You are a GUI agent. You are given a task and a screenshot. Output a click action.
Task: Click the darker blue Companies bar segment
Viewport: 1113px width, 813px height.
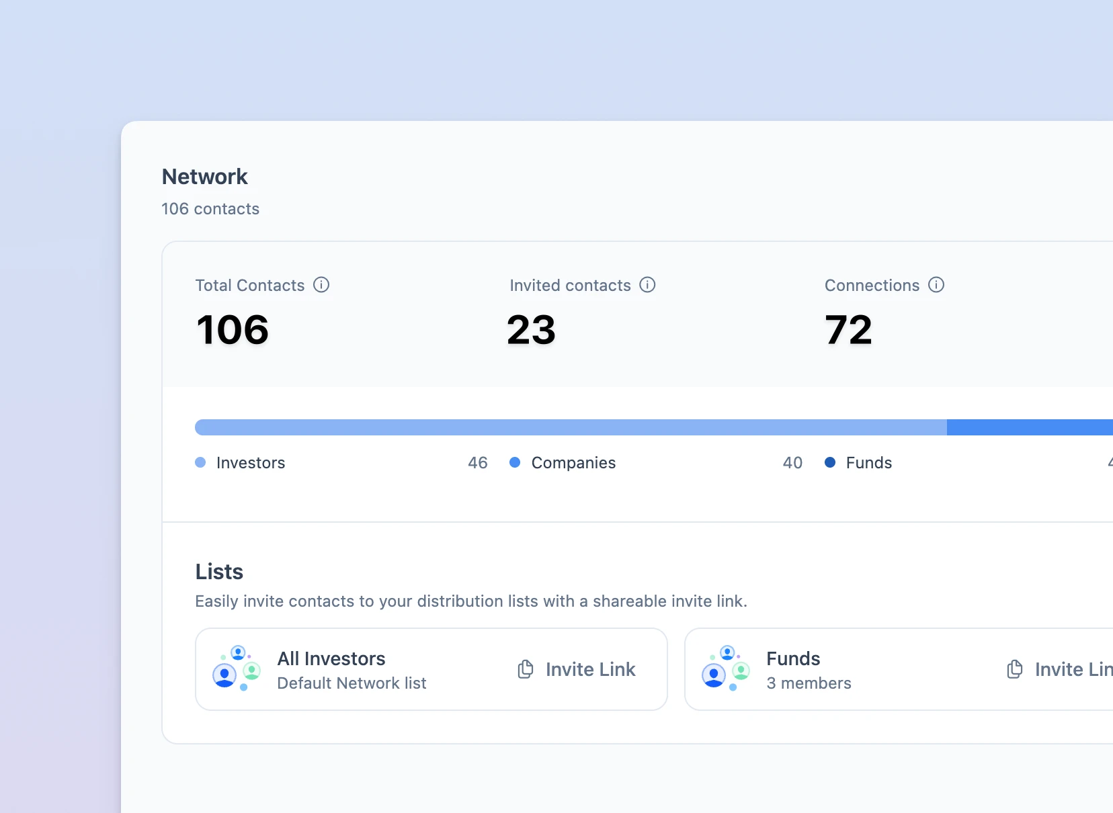(x=1030, y=427)
